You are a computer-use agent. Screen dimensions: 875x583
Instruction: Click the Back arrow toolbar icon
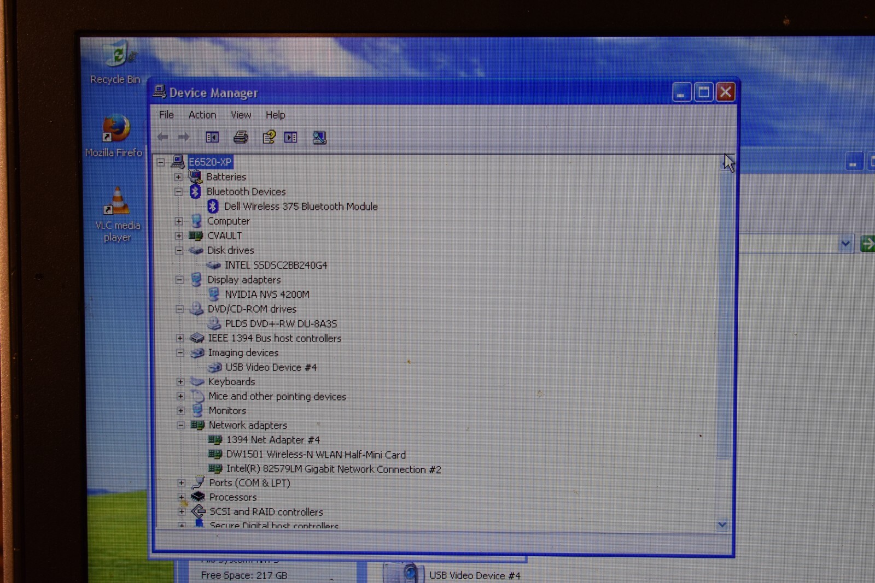162,137
